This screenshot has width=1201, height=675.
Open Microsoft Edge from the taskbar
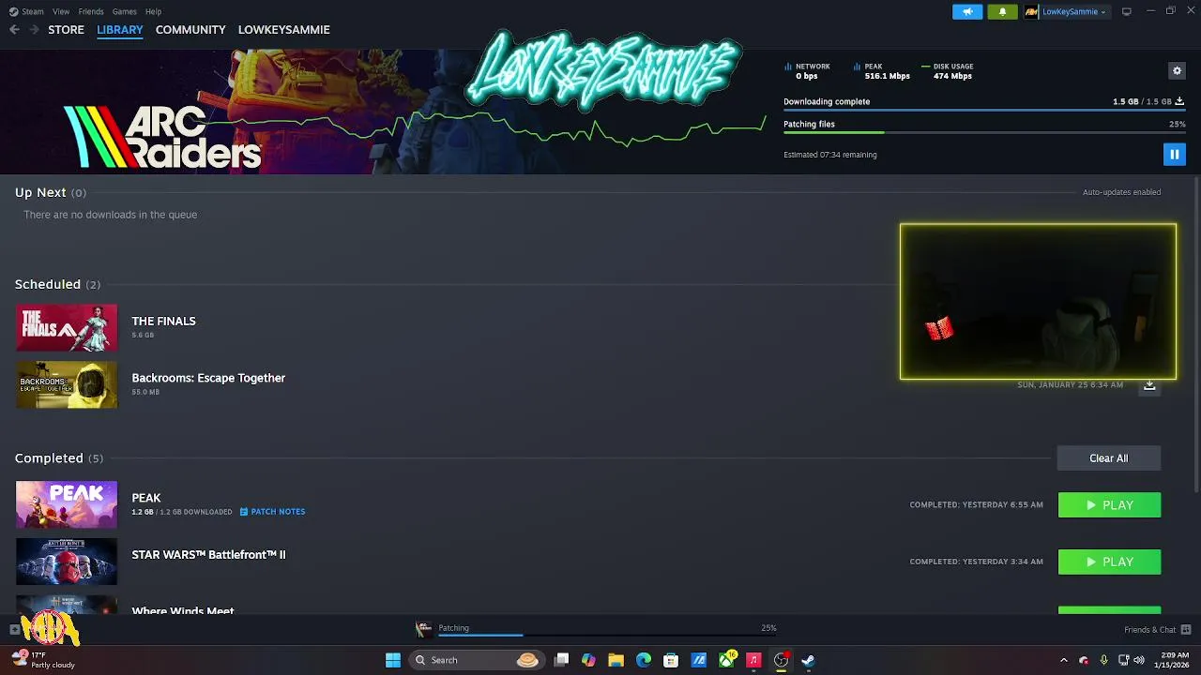pyautogui.click(x=644, y=660)
